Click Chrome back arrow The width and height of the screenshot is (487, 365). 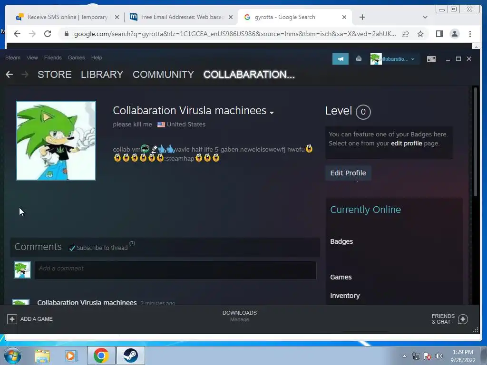click(17, 34)
